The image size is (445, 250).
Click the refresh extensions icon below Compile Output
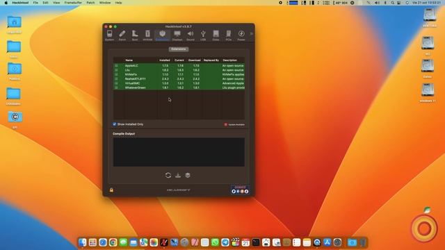(168, 175)
